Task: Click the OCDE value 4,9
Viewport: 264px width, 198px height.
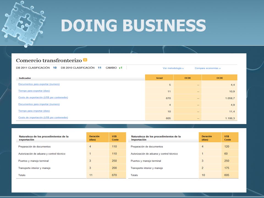Action: [x=233, y=105]
